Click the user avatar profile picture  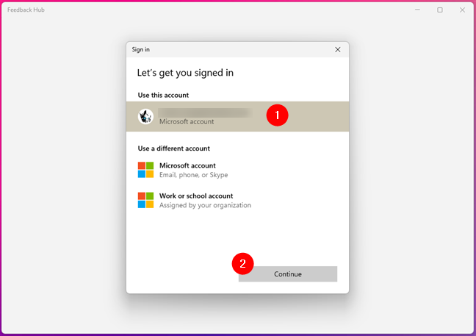point(145,117)
